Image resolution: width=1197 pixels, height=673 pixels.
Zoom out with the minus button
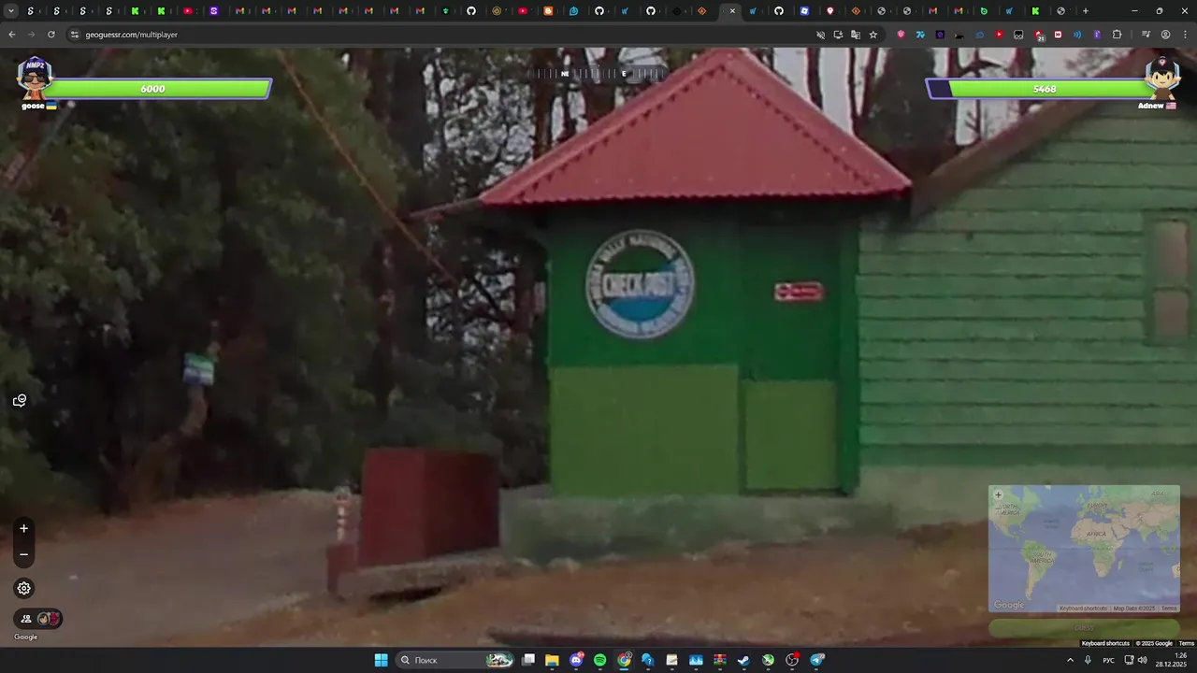click(23, 554)
